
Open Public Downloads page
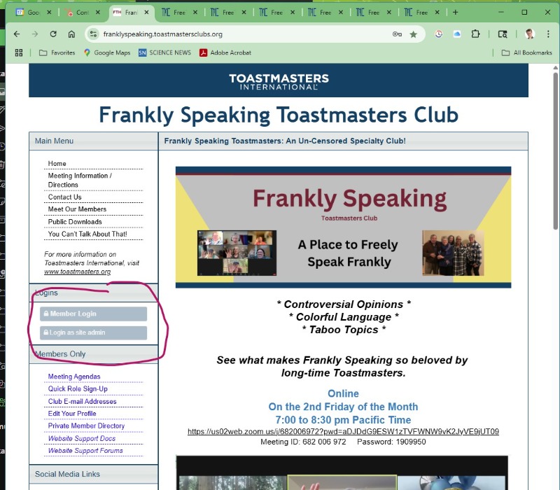(75, 221)
